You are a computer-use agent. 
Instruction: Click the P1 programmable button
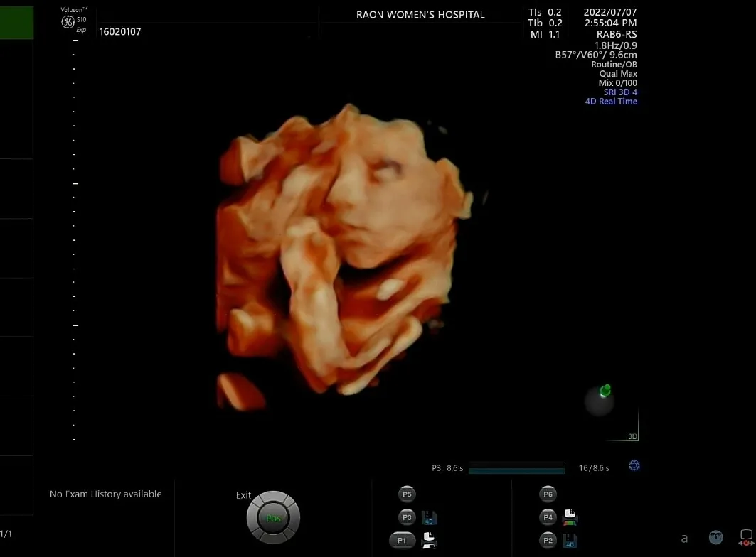pyautogui.click(x=402, y=540)
